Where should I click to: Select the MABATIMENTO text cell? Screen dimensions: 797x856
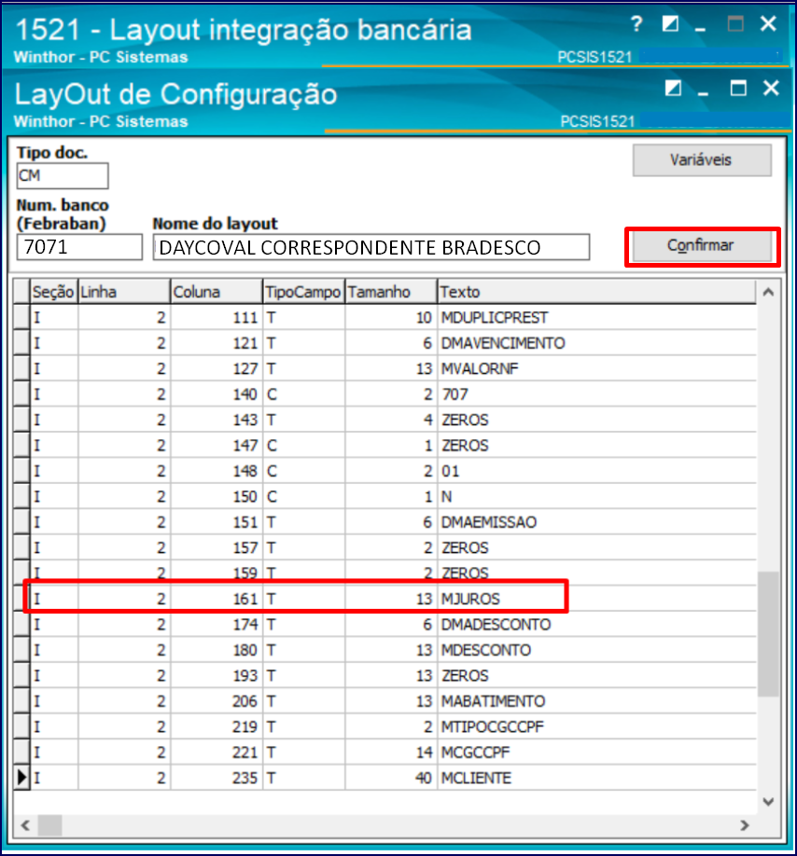597,701
